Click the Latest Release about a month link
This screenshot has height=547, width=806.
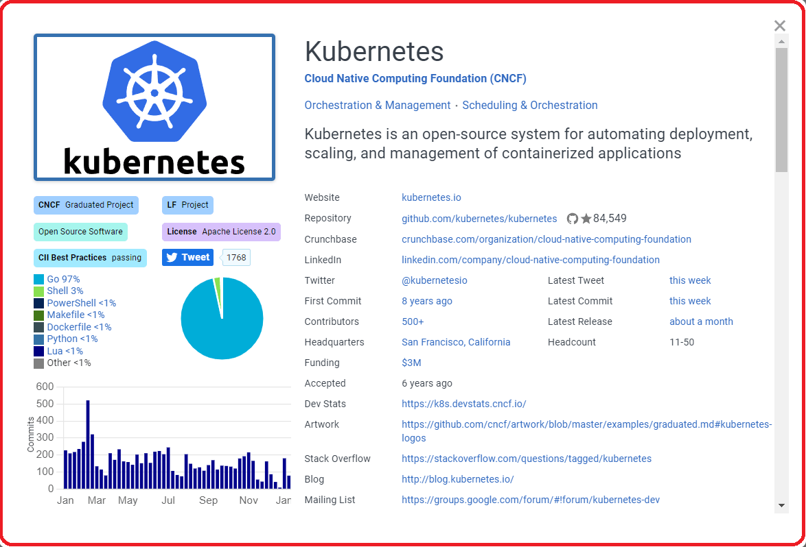point(701,321)
